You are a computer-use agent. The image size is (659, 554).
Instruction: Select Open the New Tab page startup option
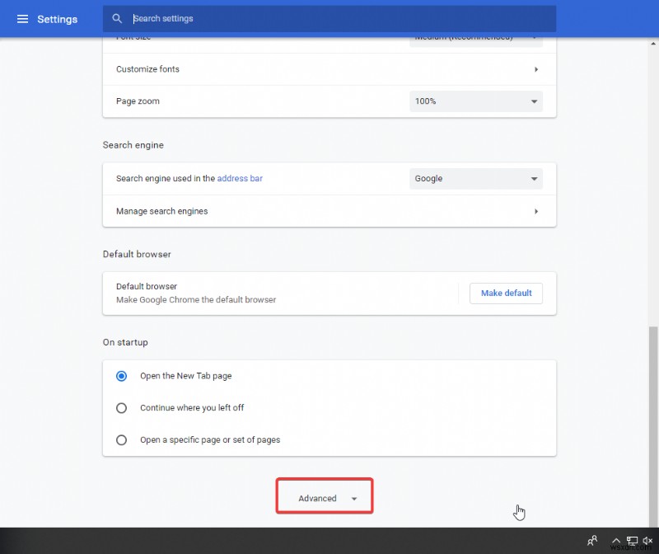pyautogui.click(x=121, y=375)
